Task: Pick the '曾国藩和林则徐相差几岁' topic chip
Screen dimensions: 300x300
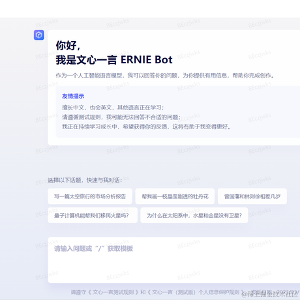Action: [252, 196]
